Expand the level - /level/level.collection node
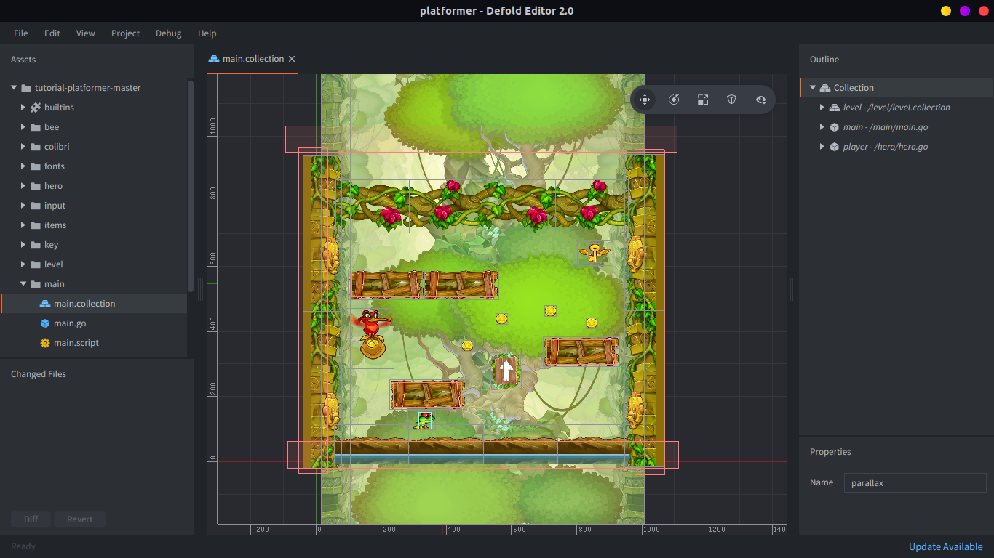 (x=822, y=107)
